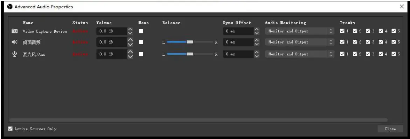Uncheck track 1 for 麦克风/Aux
Screen dimensions: 410x139
click(x=342, y=54)
